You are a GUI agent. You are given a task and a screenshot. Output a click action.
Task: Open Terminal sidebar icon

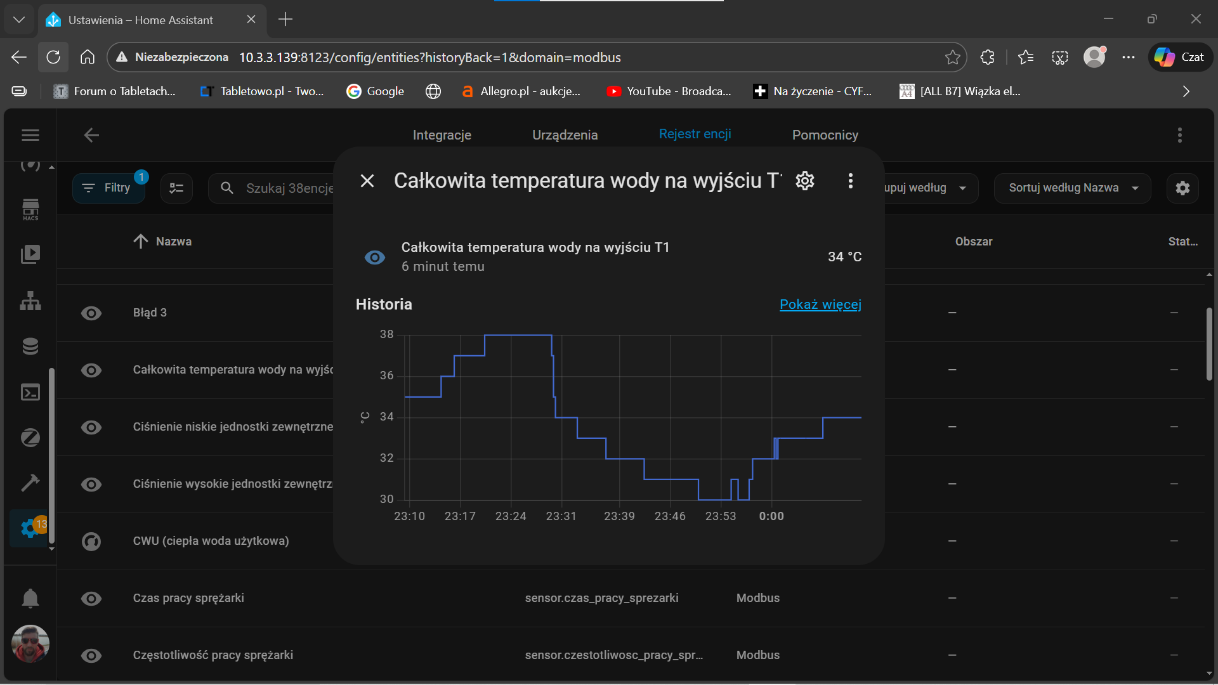pyautogui.click(x=30, y=393)
